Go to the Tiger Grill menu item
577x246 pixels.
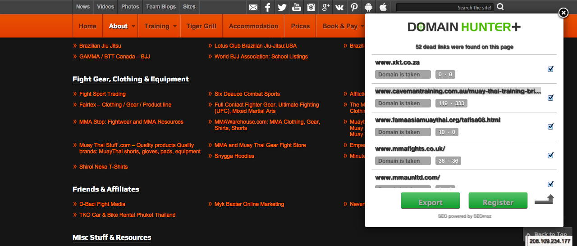[x=201, y=26]
